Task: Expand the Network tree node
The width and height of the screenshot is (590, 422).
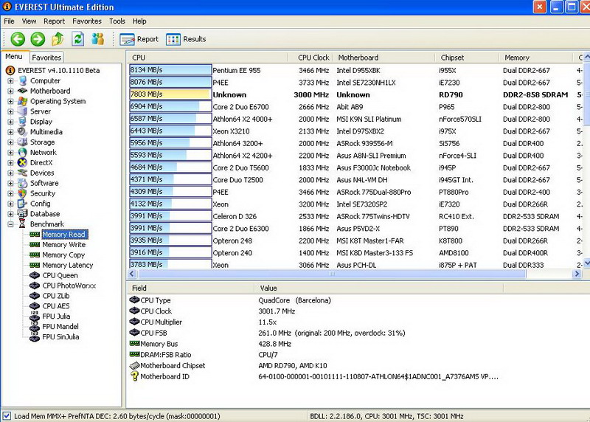Action: 10,153
